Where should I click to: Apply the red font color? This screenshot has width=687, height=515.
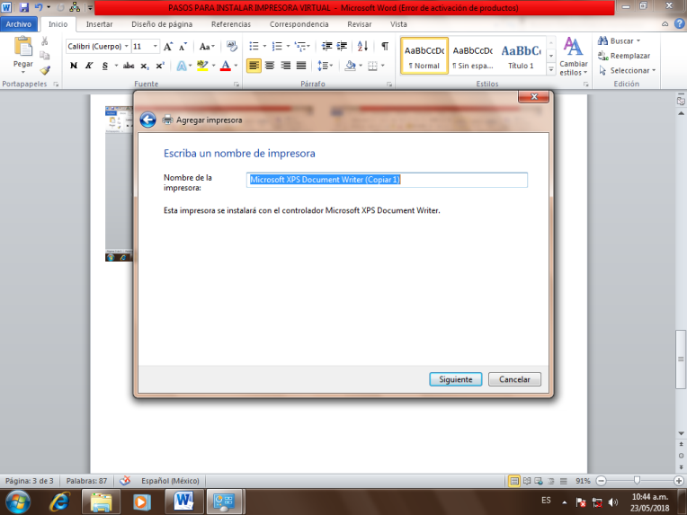pyautogui.click(x=226, y=66)
